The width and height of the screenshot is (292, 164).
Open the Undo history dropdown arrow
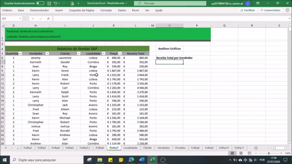tap(59, 3)
